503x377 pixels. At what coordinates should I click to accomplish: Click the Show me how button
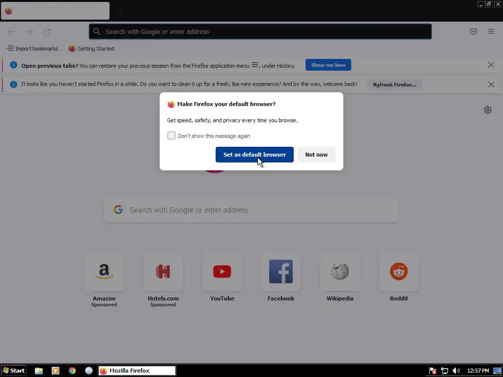[328, 65]
